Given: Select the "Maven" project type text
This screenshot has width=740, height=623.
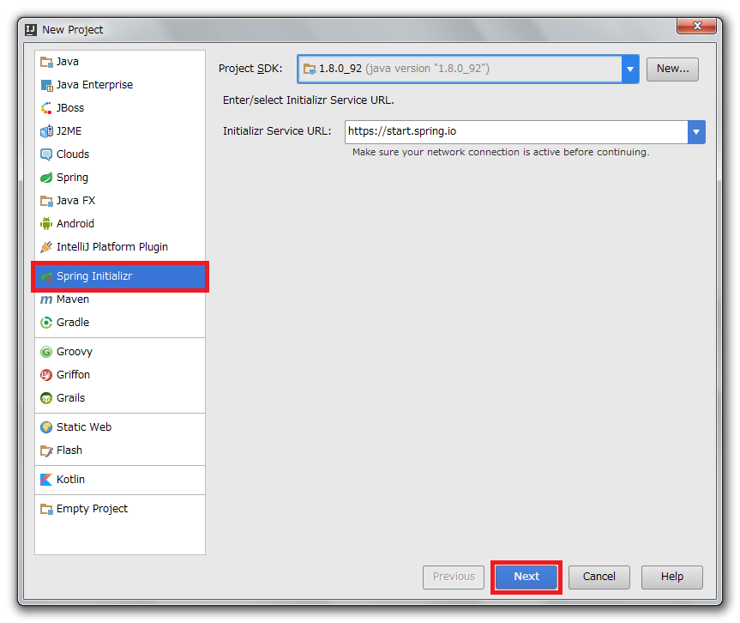Looking at the screenshot, I should (73, 299).
